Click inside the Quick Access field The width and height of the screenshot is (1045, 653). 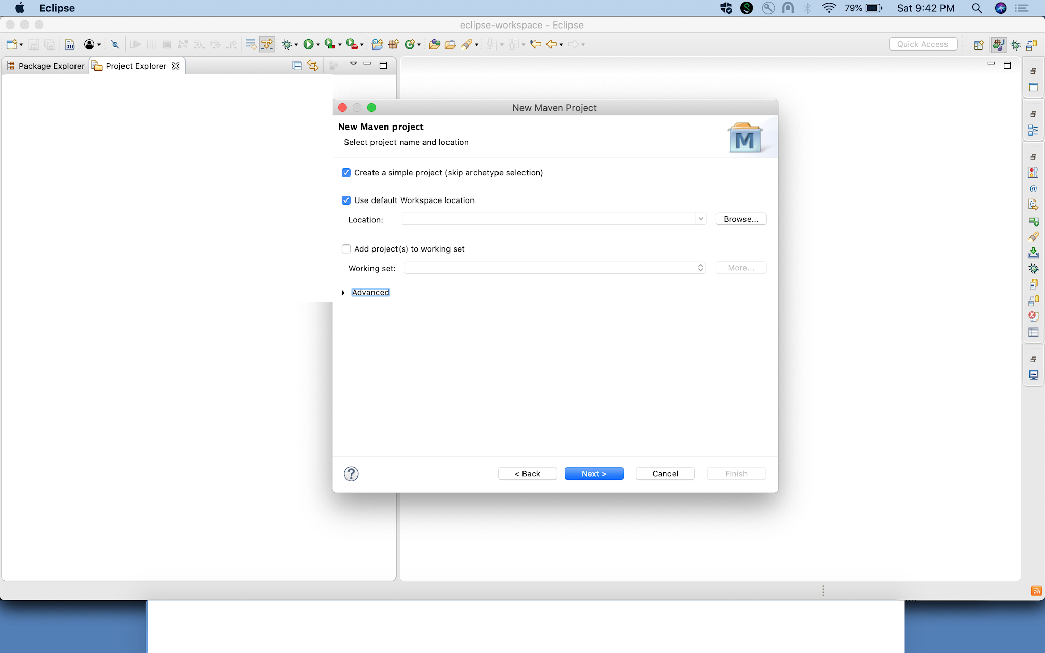tap(923, 44)
